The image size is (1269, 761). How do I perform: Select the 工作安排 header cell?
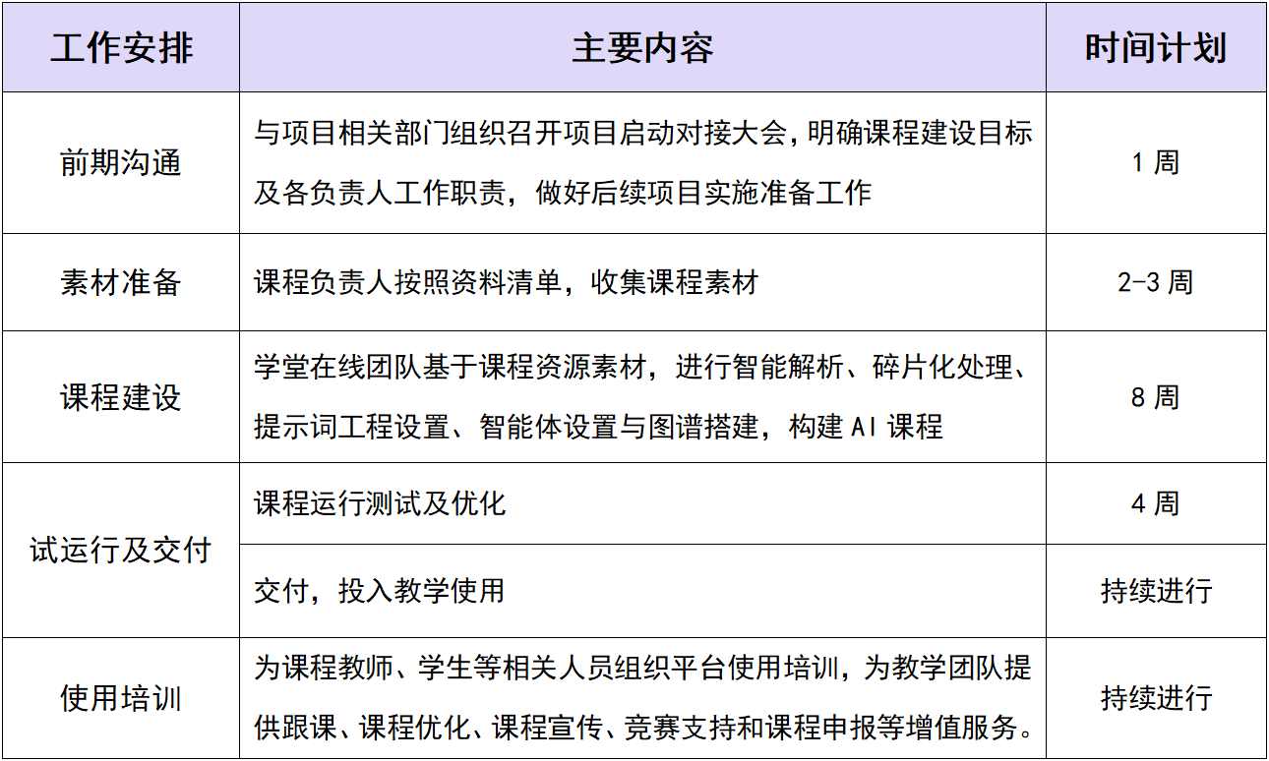(x=120, y=45)
